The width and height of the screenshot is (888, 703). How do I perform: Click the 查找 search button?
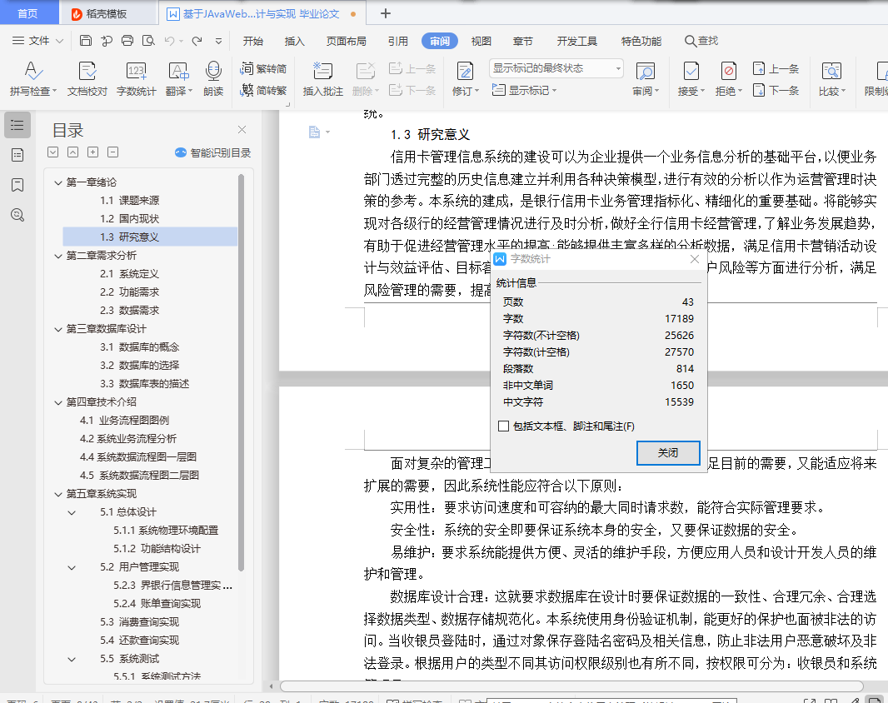coord(701,41)
